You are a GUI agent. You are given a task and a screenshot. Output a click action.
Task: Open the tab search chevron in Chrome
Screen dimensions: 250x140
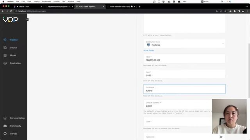(247, 7)
